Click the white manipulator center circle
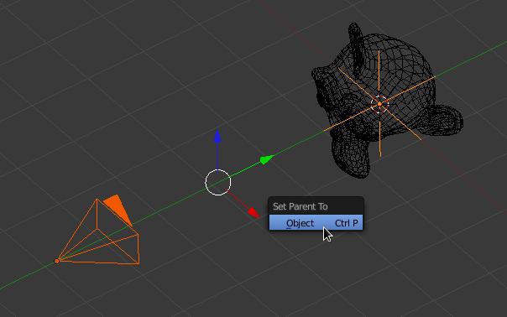Screen dimensions: 507x317 coord(218,183)
